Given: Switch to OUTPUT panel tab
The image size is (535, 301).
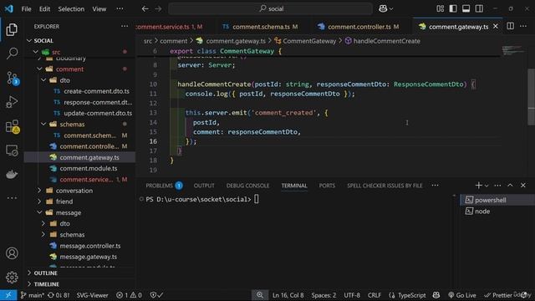Looking at the screenshot, I should pos(204,186).
